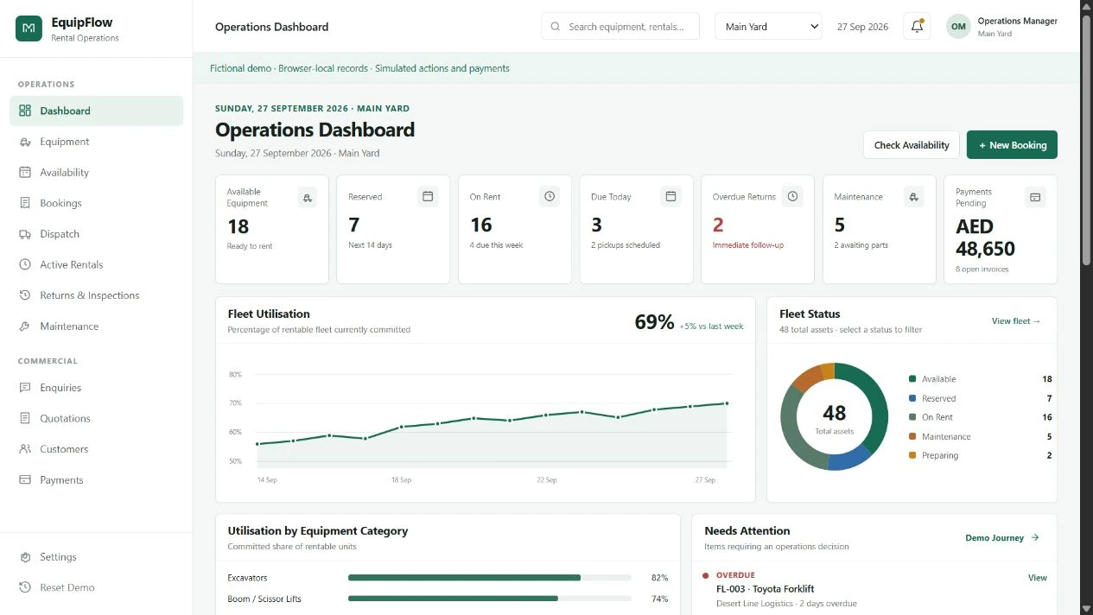
Task: Click the Maintenance orange legend swatch
Action: coord(912,436)
